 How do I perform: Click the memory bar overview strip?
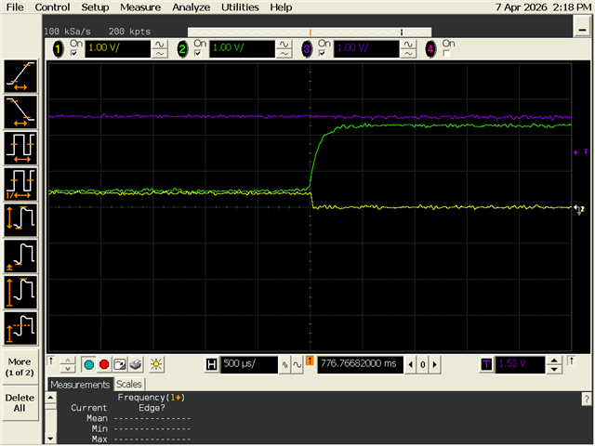310,32
